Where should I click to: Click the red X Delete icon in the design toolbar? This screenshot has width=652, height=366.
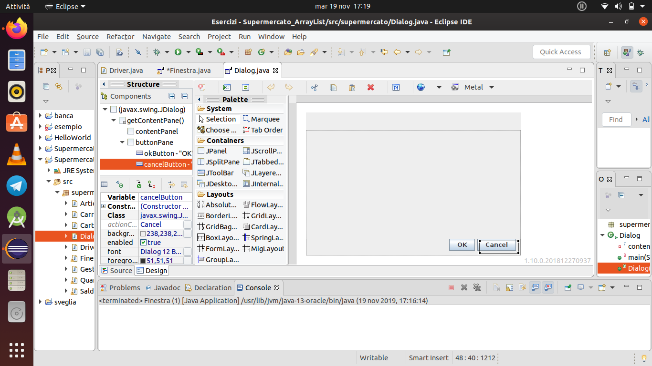click(370, 87)
